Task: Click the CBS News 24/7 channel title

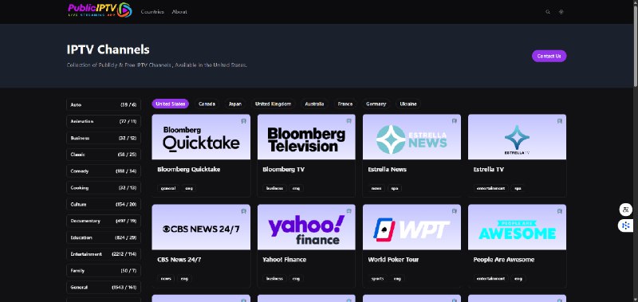Action: (x=179, y=260)
